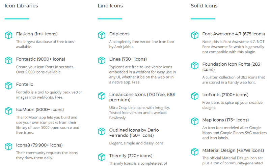Click the cube icon beside Font Awesome 4.7

pyautogui.click(x=195, y=35)
